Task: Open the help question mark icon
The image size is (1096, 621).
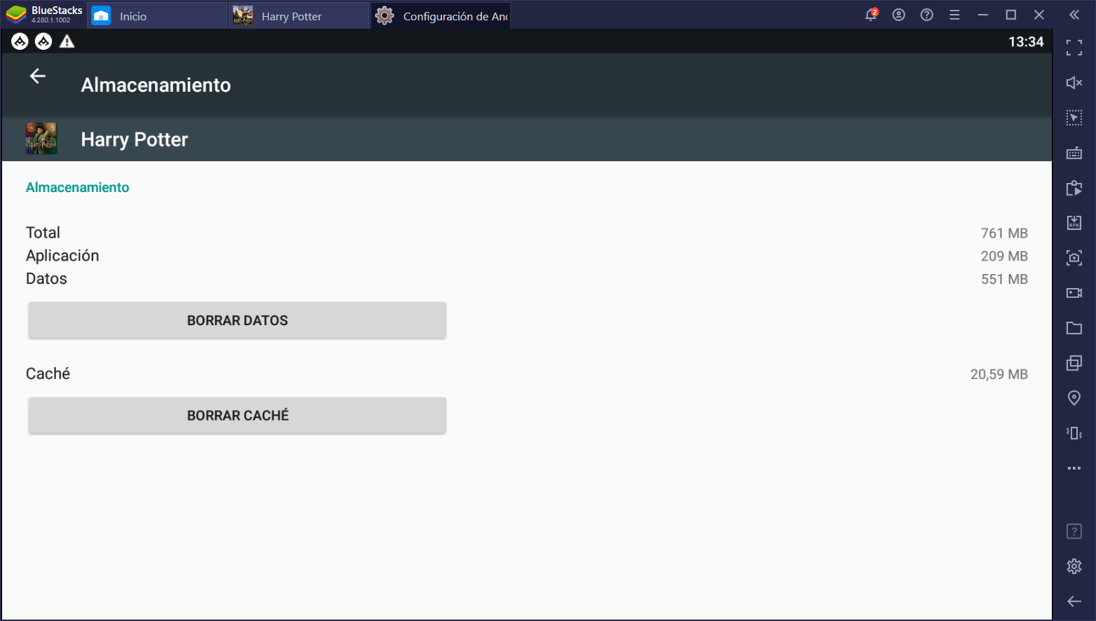Action: click(x=927, y=15)
